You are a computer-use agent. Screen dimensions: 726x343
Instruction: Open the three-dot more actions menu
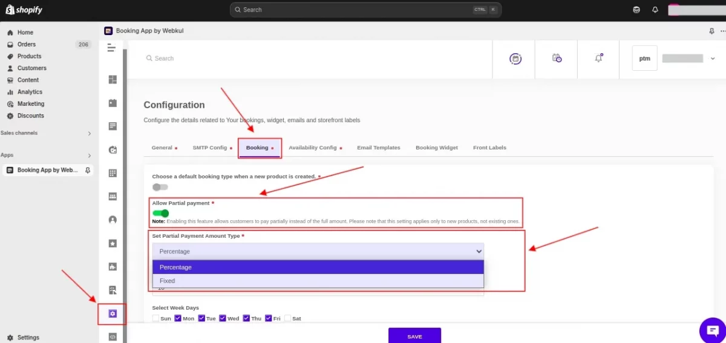coord(722,31)
